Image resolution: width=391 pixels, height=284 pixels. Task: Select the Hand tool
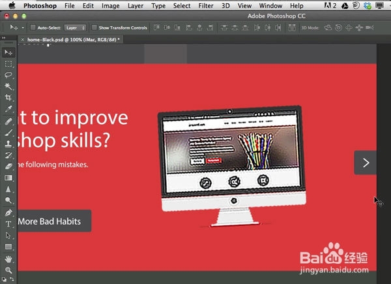8,259
